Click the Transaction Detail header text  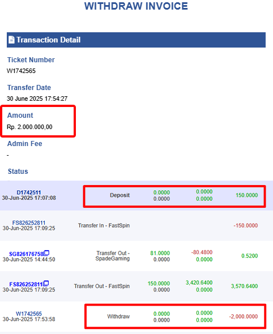tap(49, 40)
